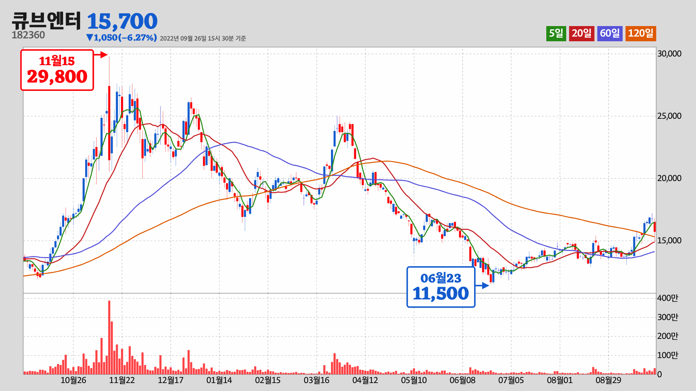The width and height of the screenshot is (696, 391).
Task: Click the timestamp 2022년 09월 26일 15시 30분 기준
Action: (203, 38)
